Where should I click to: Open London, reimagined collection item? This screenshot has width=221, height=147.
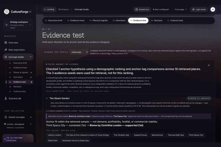pos(18,126)
